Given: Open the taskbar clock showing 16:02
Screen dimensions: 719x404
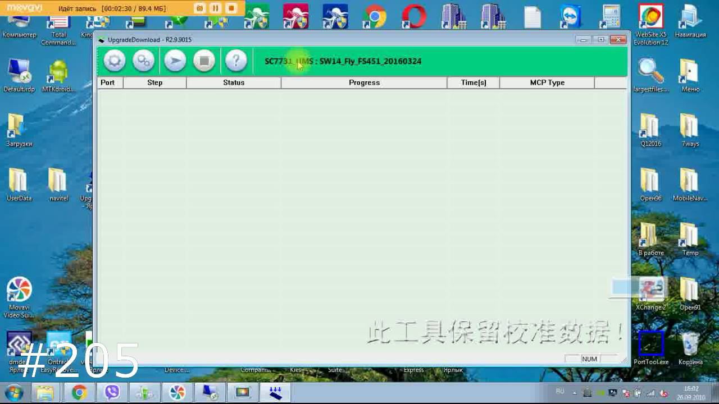Looking at the screenshot, I should coord(691,393).
